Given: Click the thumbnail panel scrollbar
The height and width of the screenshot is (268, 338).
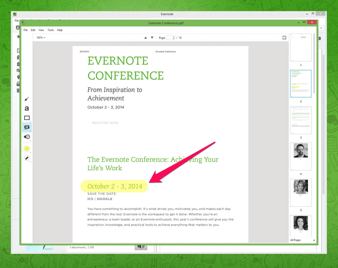Looking at the screenshot, I should pyautogui.click(x=314, y=63).
